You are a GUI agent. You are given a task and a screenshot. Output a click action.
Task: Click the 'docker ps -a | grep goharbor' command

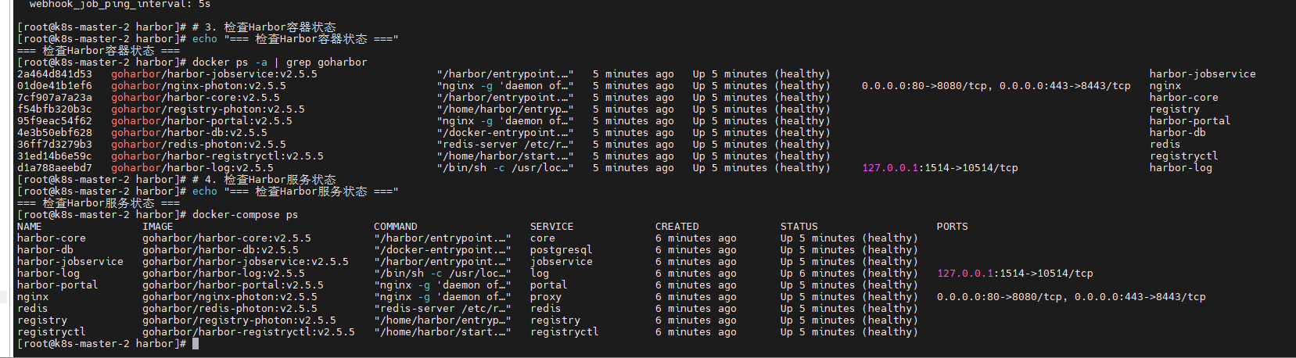[x=280, y=63]
